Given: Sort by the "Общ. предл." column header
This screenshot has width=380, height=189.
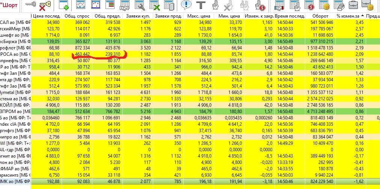Looking at the screenshot, I should pos(107,16).
